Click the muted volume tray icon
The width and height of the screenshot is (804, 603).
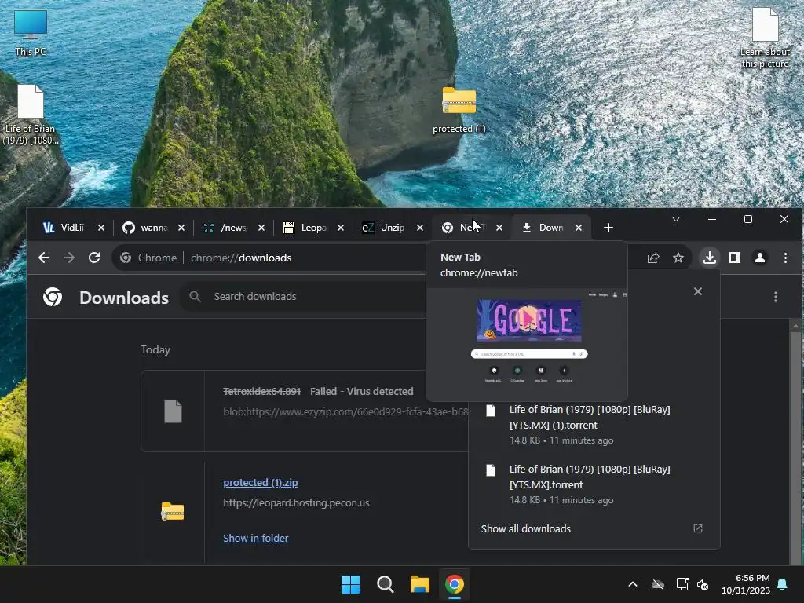(703, 584)
